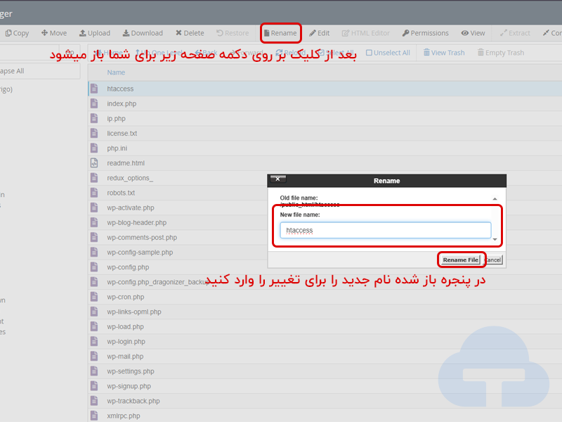Image resolution: width=562 pixels, height=422 pixels.
Task: Select the index.php file icon
Action: (94, 103)
